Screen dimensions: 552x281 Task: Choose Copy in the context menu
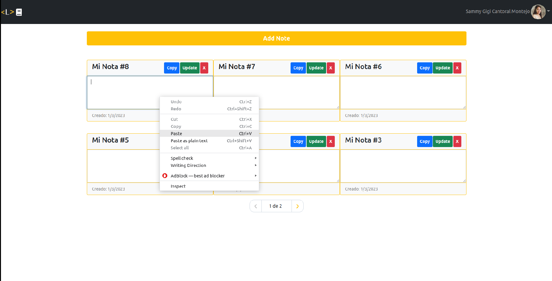coord(209,126)
